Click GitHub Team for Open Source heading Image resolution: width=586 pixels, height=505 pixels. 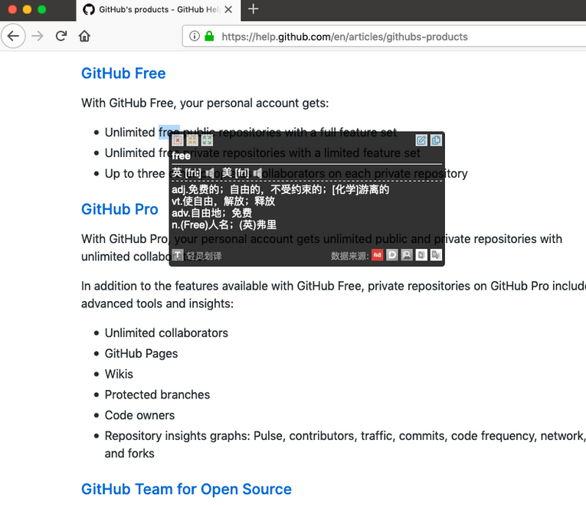(186, 490)
